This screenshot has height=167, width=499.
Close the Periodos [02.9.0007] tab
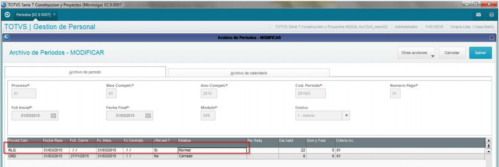pyautogui.click(x=54, y=14)
